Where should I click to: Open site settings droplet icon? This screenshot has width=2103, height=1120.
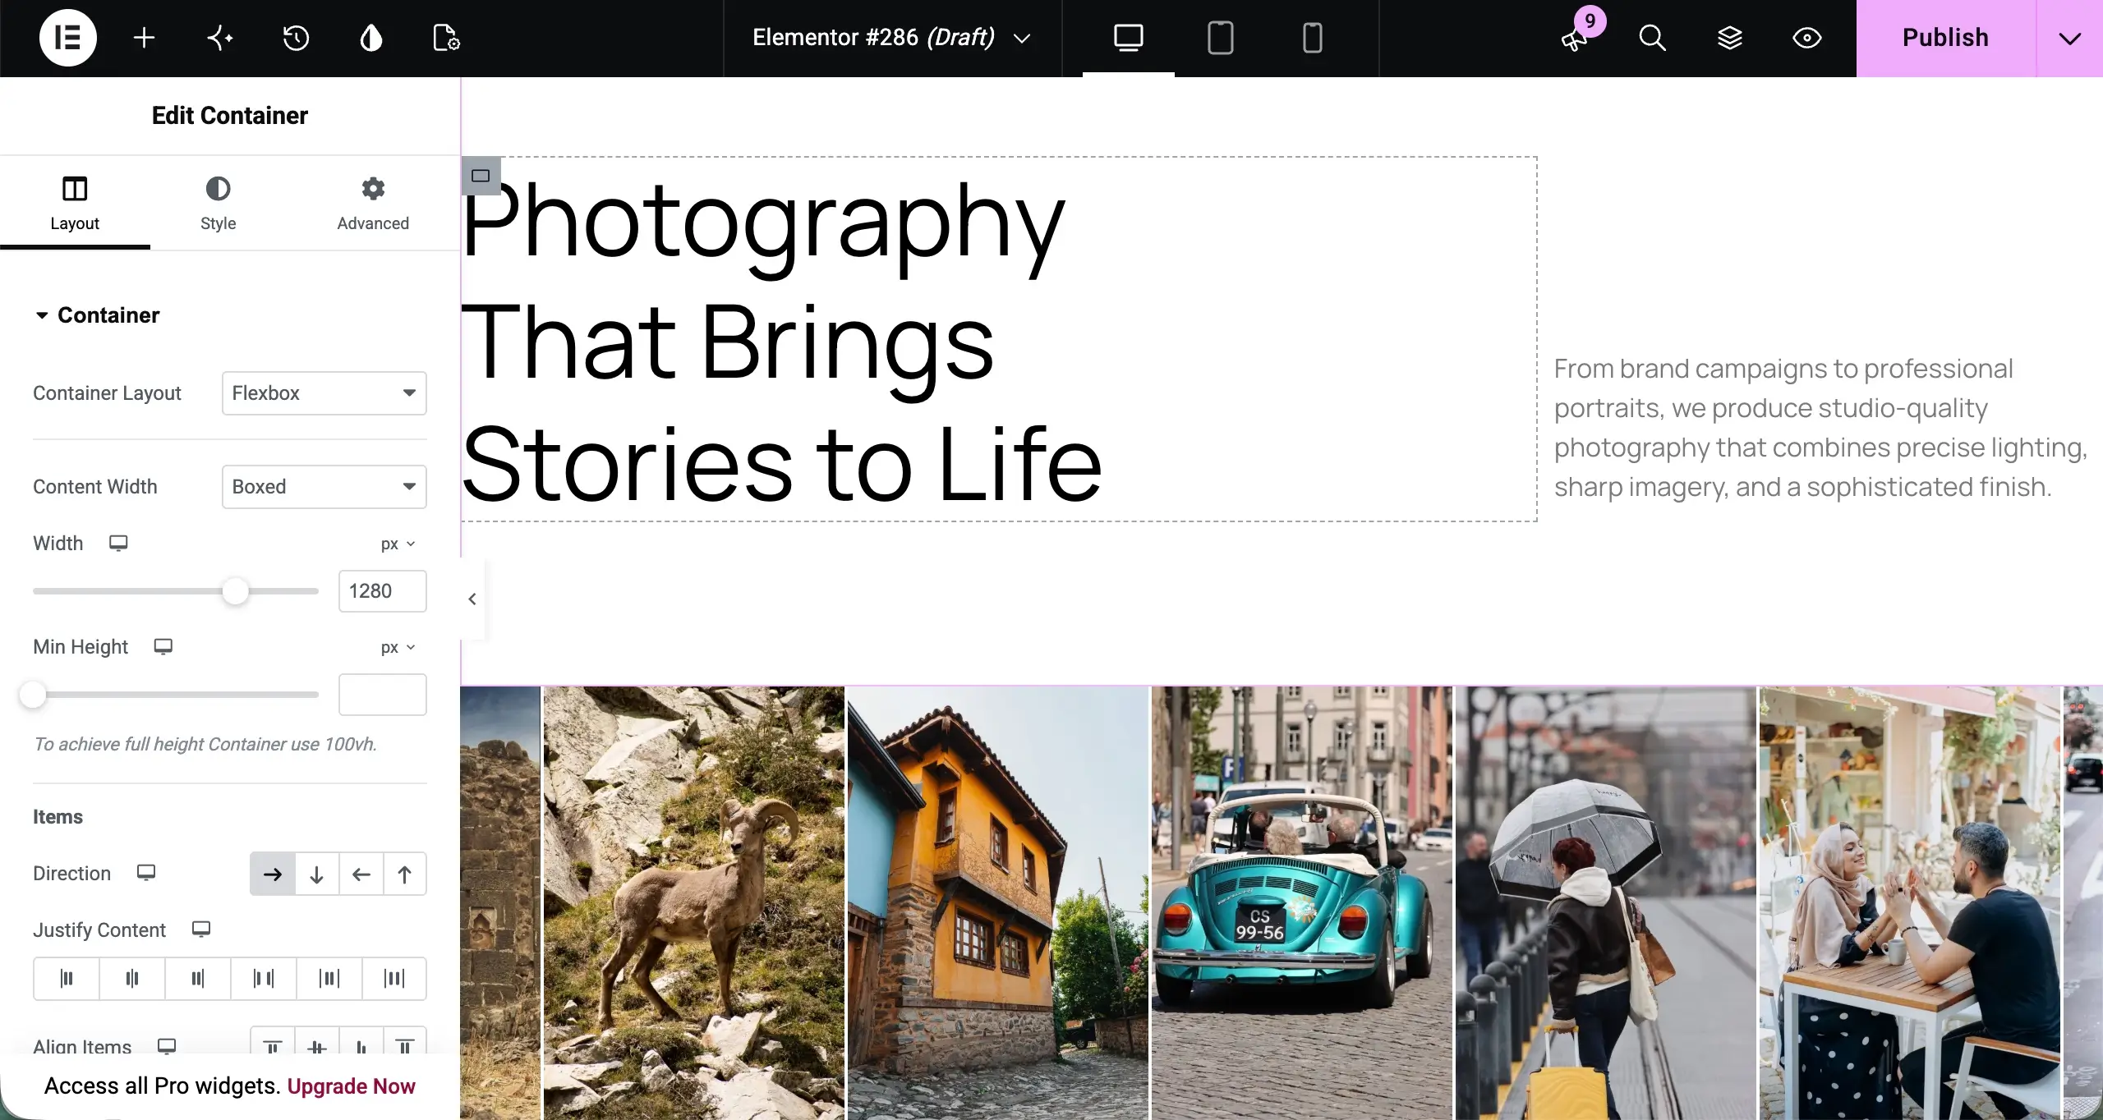[371, 38]
